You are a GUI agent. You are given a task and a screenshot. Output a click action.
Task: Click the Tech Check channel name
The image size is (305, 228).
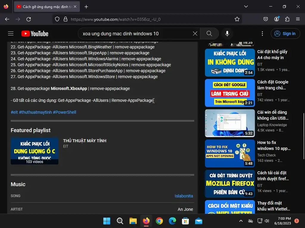pyautogui.click(x=267, y=155)
